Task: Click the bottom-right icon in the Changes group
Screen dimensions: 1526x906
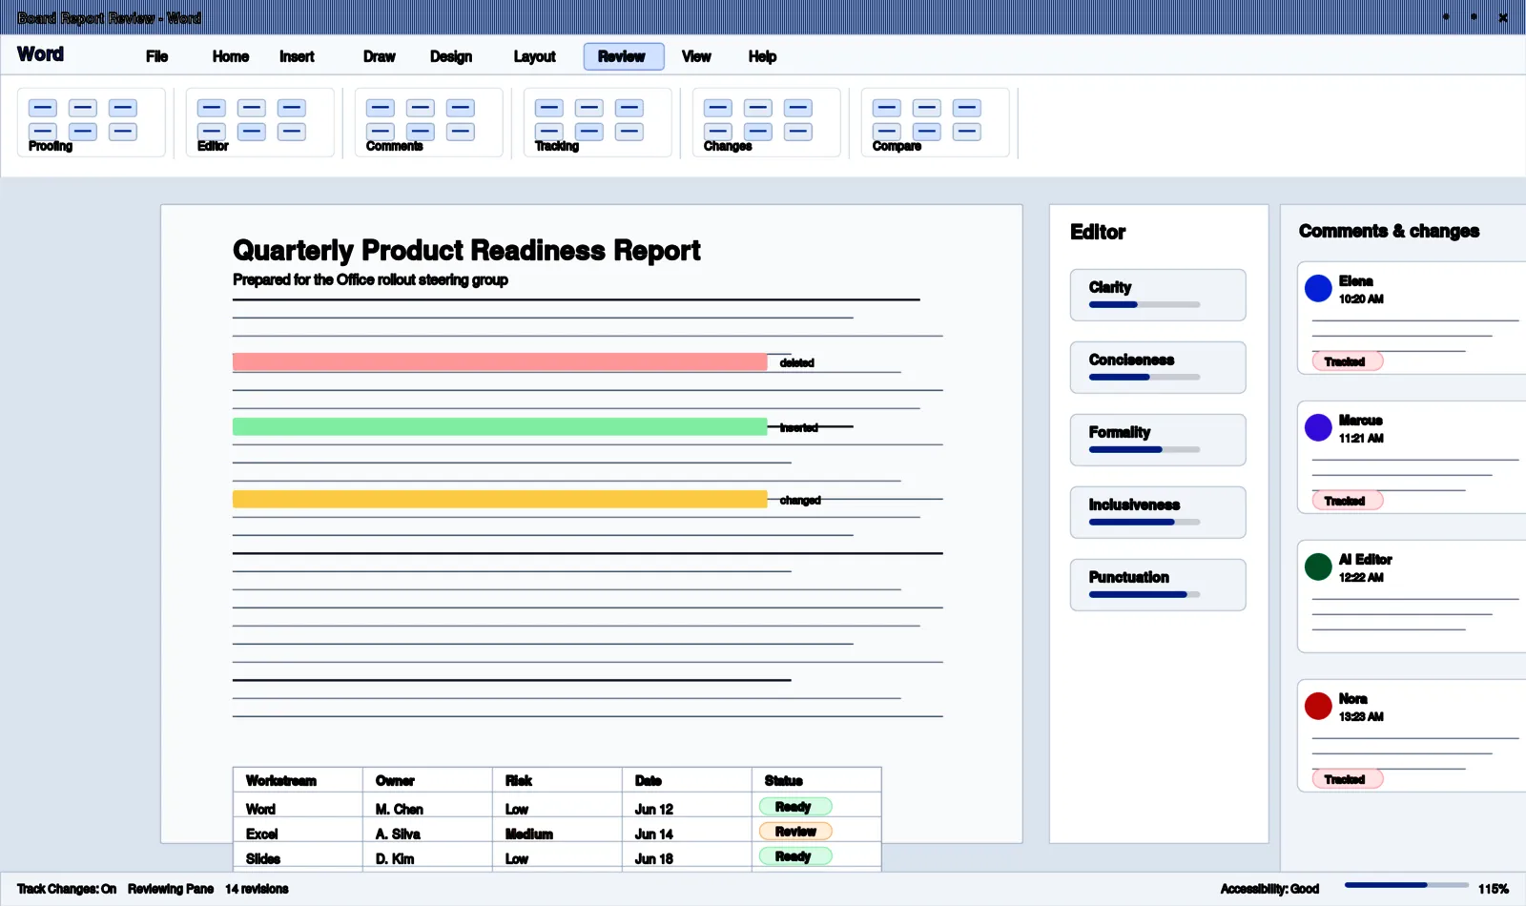Action: point(798,132)
